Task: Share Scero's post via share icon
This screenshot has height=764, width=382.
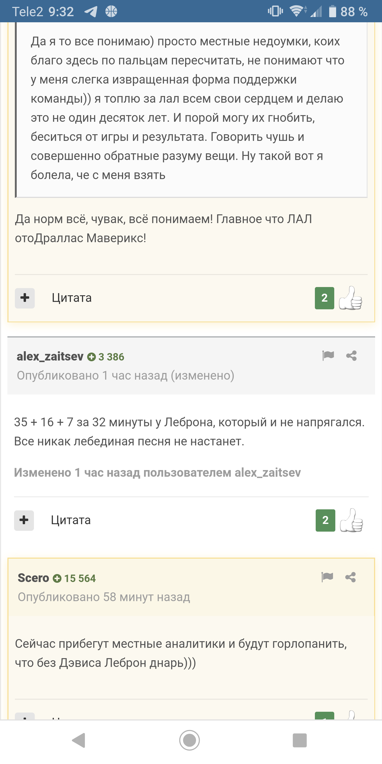Action: [350, 577]
